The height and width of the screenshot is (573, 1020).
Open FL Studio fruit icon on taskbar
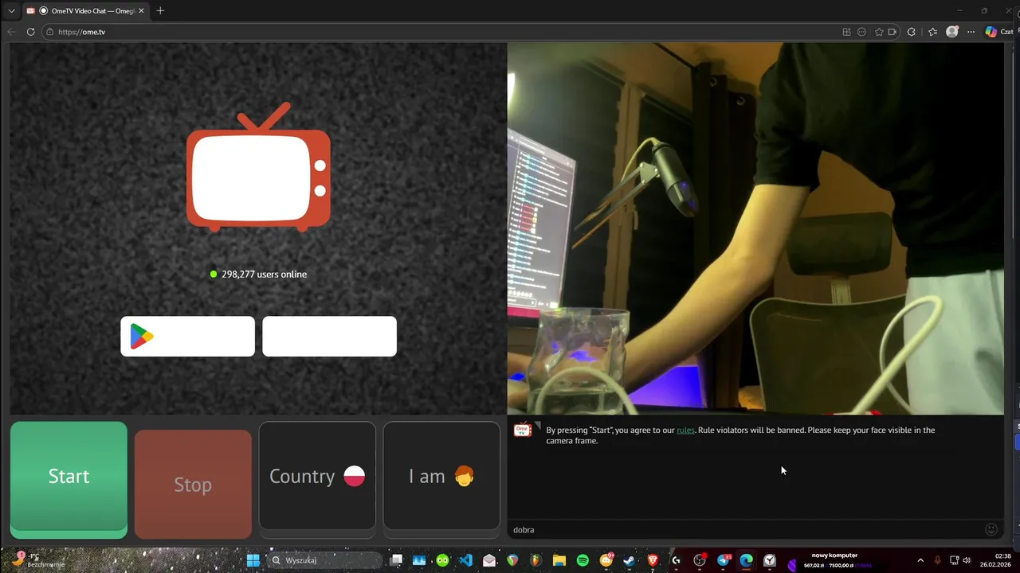(535, 560)
